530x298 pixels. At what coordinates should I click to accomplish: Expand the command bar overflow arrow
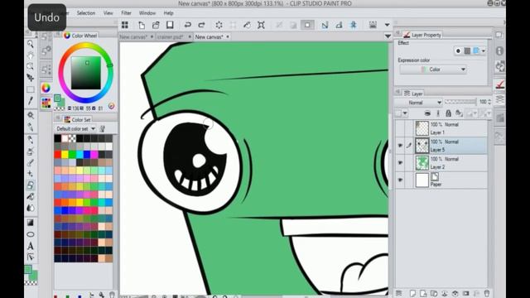387,25
